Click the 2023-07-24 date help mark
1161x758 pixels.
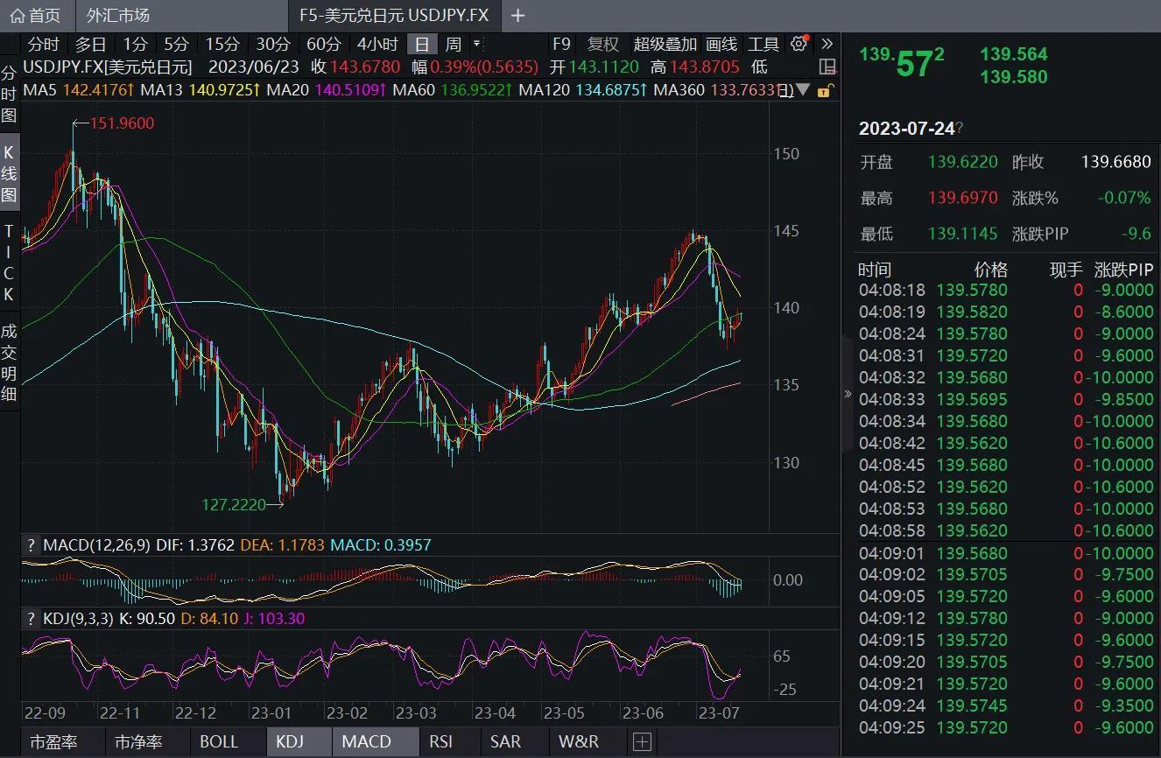(960, 129)
